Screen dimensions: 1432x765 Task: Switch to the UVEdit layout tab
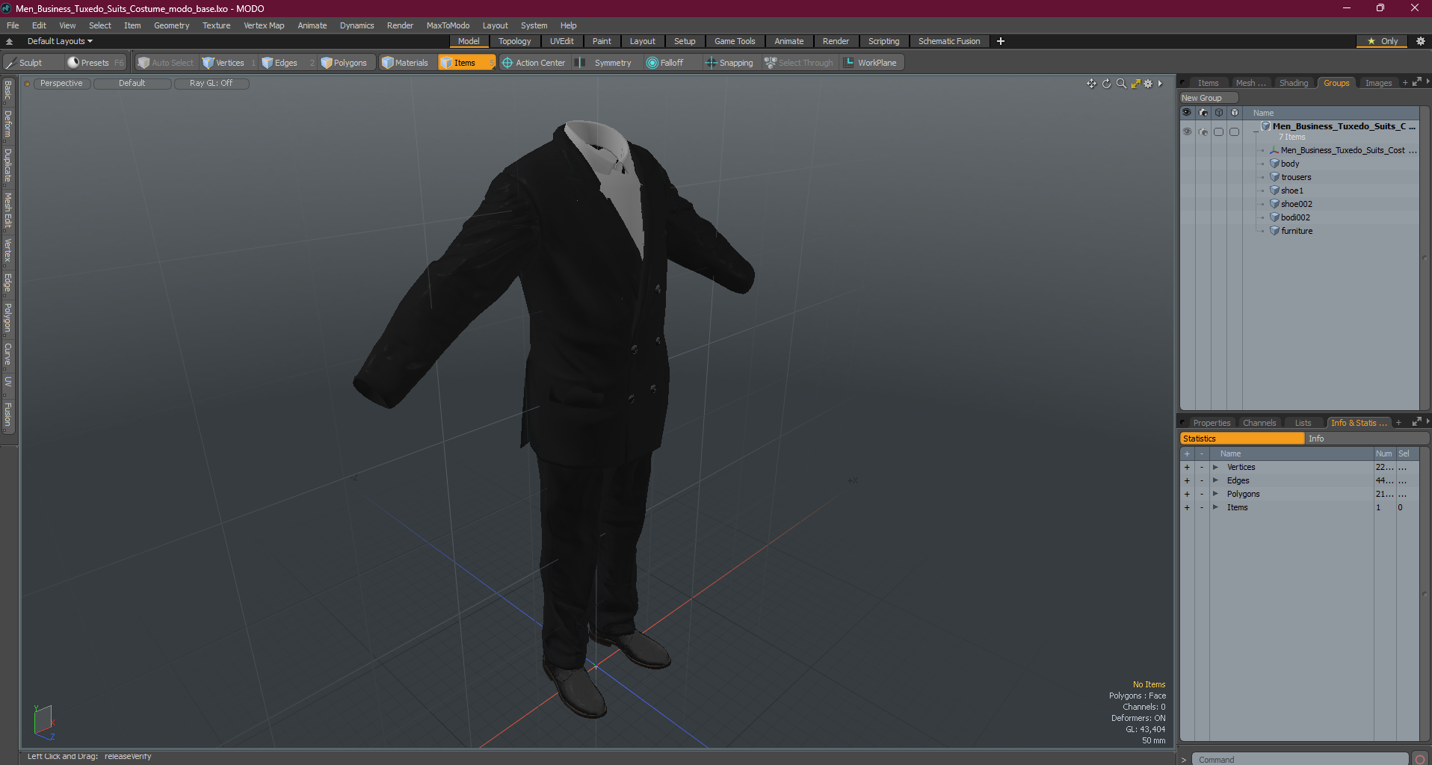coord(562,41)
